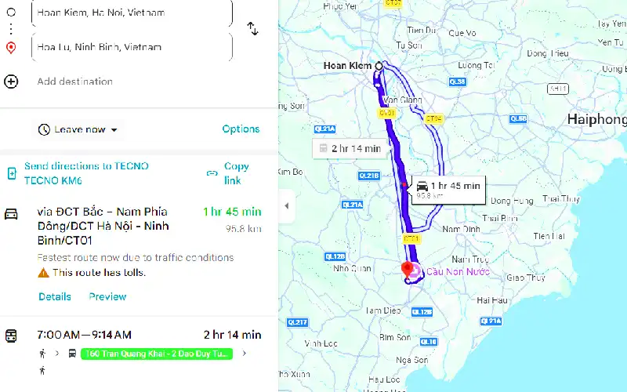This screenshot has height=392, width=627.
Task: Click Copy link
Action: pyautogui.click(x=237, y=173)
